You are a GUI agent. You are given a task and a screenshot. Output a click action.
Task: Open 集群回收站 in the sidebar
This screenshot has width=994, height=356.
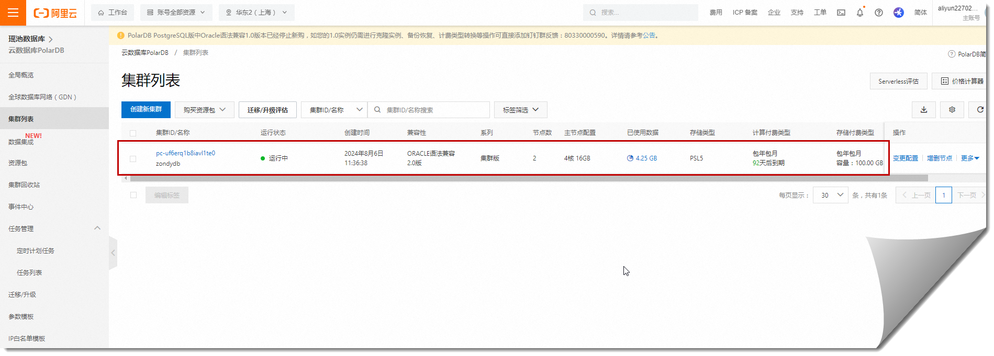[x=24, y=185]
